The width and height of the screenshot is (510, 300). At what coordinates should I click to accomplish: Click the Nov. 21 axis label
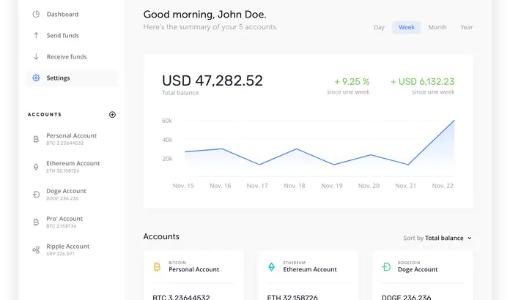406,186
